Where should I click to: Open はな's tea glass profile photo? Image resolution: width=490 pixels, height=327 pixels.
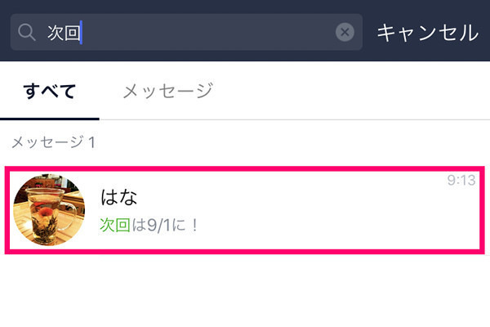[x=49, y=209]
